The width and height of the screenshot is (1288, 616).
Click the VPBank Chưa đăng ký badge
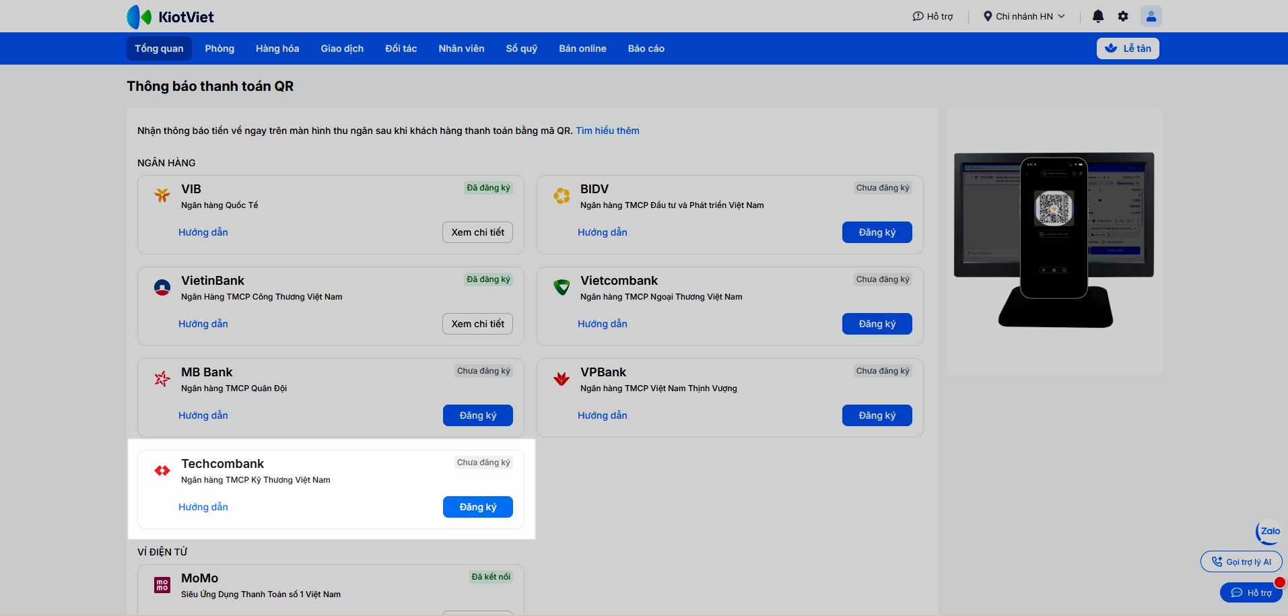coord(883,371)
